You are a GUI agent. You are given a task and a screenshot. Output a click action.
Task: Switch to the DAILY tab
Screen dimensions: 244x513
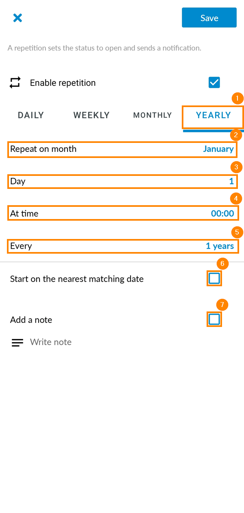point(30,115)
